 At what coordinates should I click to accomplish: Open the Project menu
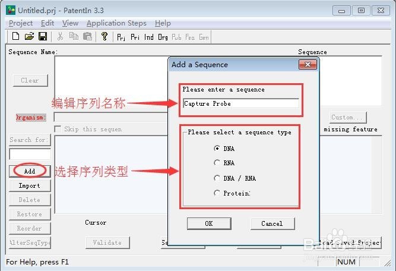tap(21, 23)
